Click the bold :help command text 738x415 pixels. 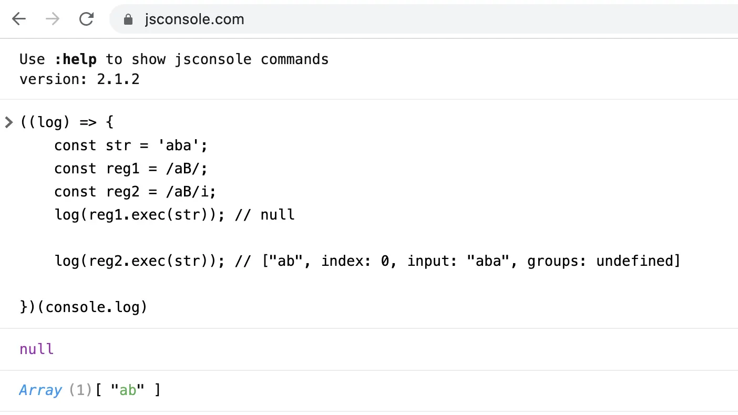tap(76, 59)
